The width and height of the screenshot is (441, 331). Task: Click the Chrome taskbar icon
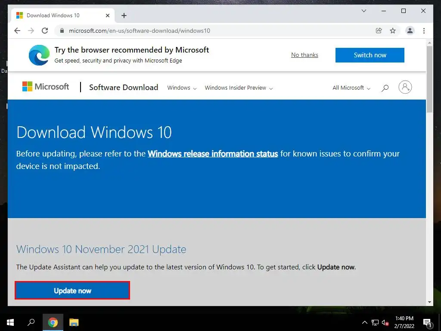(x=53, y=322)
